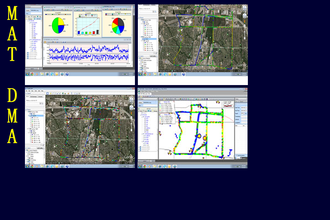Click the Google Earth pan joystick control
This screenshot has height=220, width=330.
click(245, 16)
